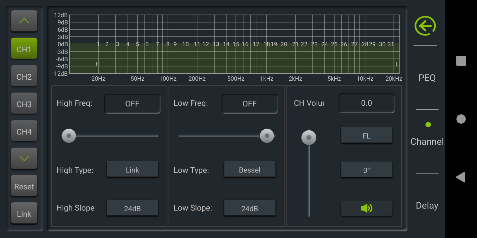477x238 pixels.
Task: Click the H high-pass marker on graph
Action: pyautogui.click(x=98, y=64)
